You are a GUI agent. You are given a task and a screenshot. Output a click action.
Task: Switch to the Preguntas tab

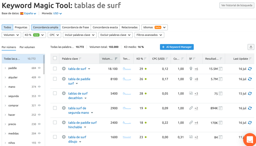tap(21, 27)
